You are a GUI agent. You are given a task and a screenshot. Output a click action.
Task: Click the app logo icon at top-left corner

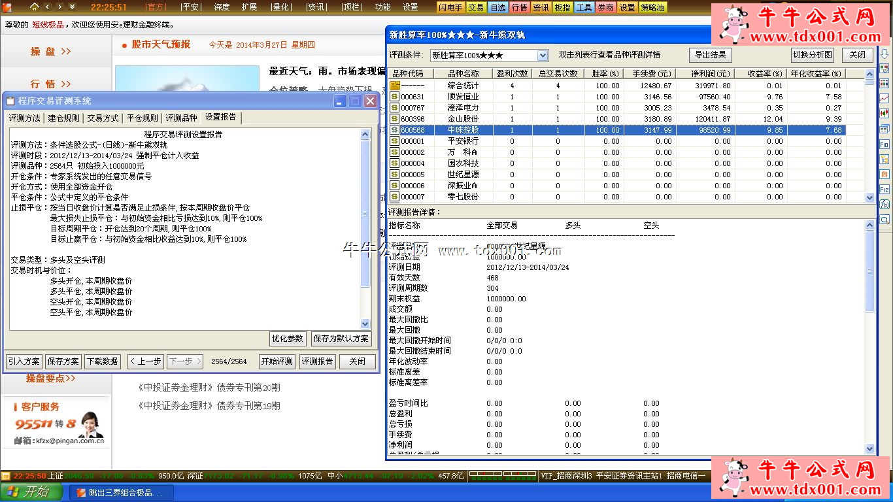pos(7,7)
